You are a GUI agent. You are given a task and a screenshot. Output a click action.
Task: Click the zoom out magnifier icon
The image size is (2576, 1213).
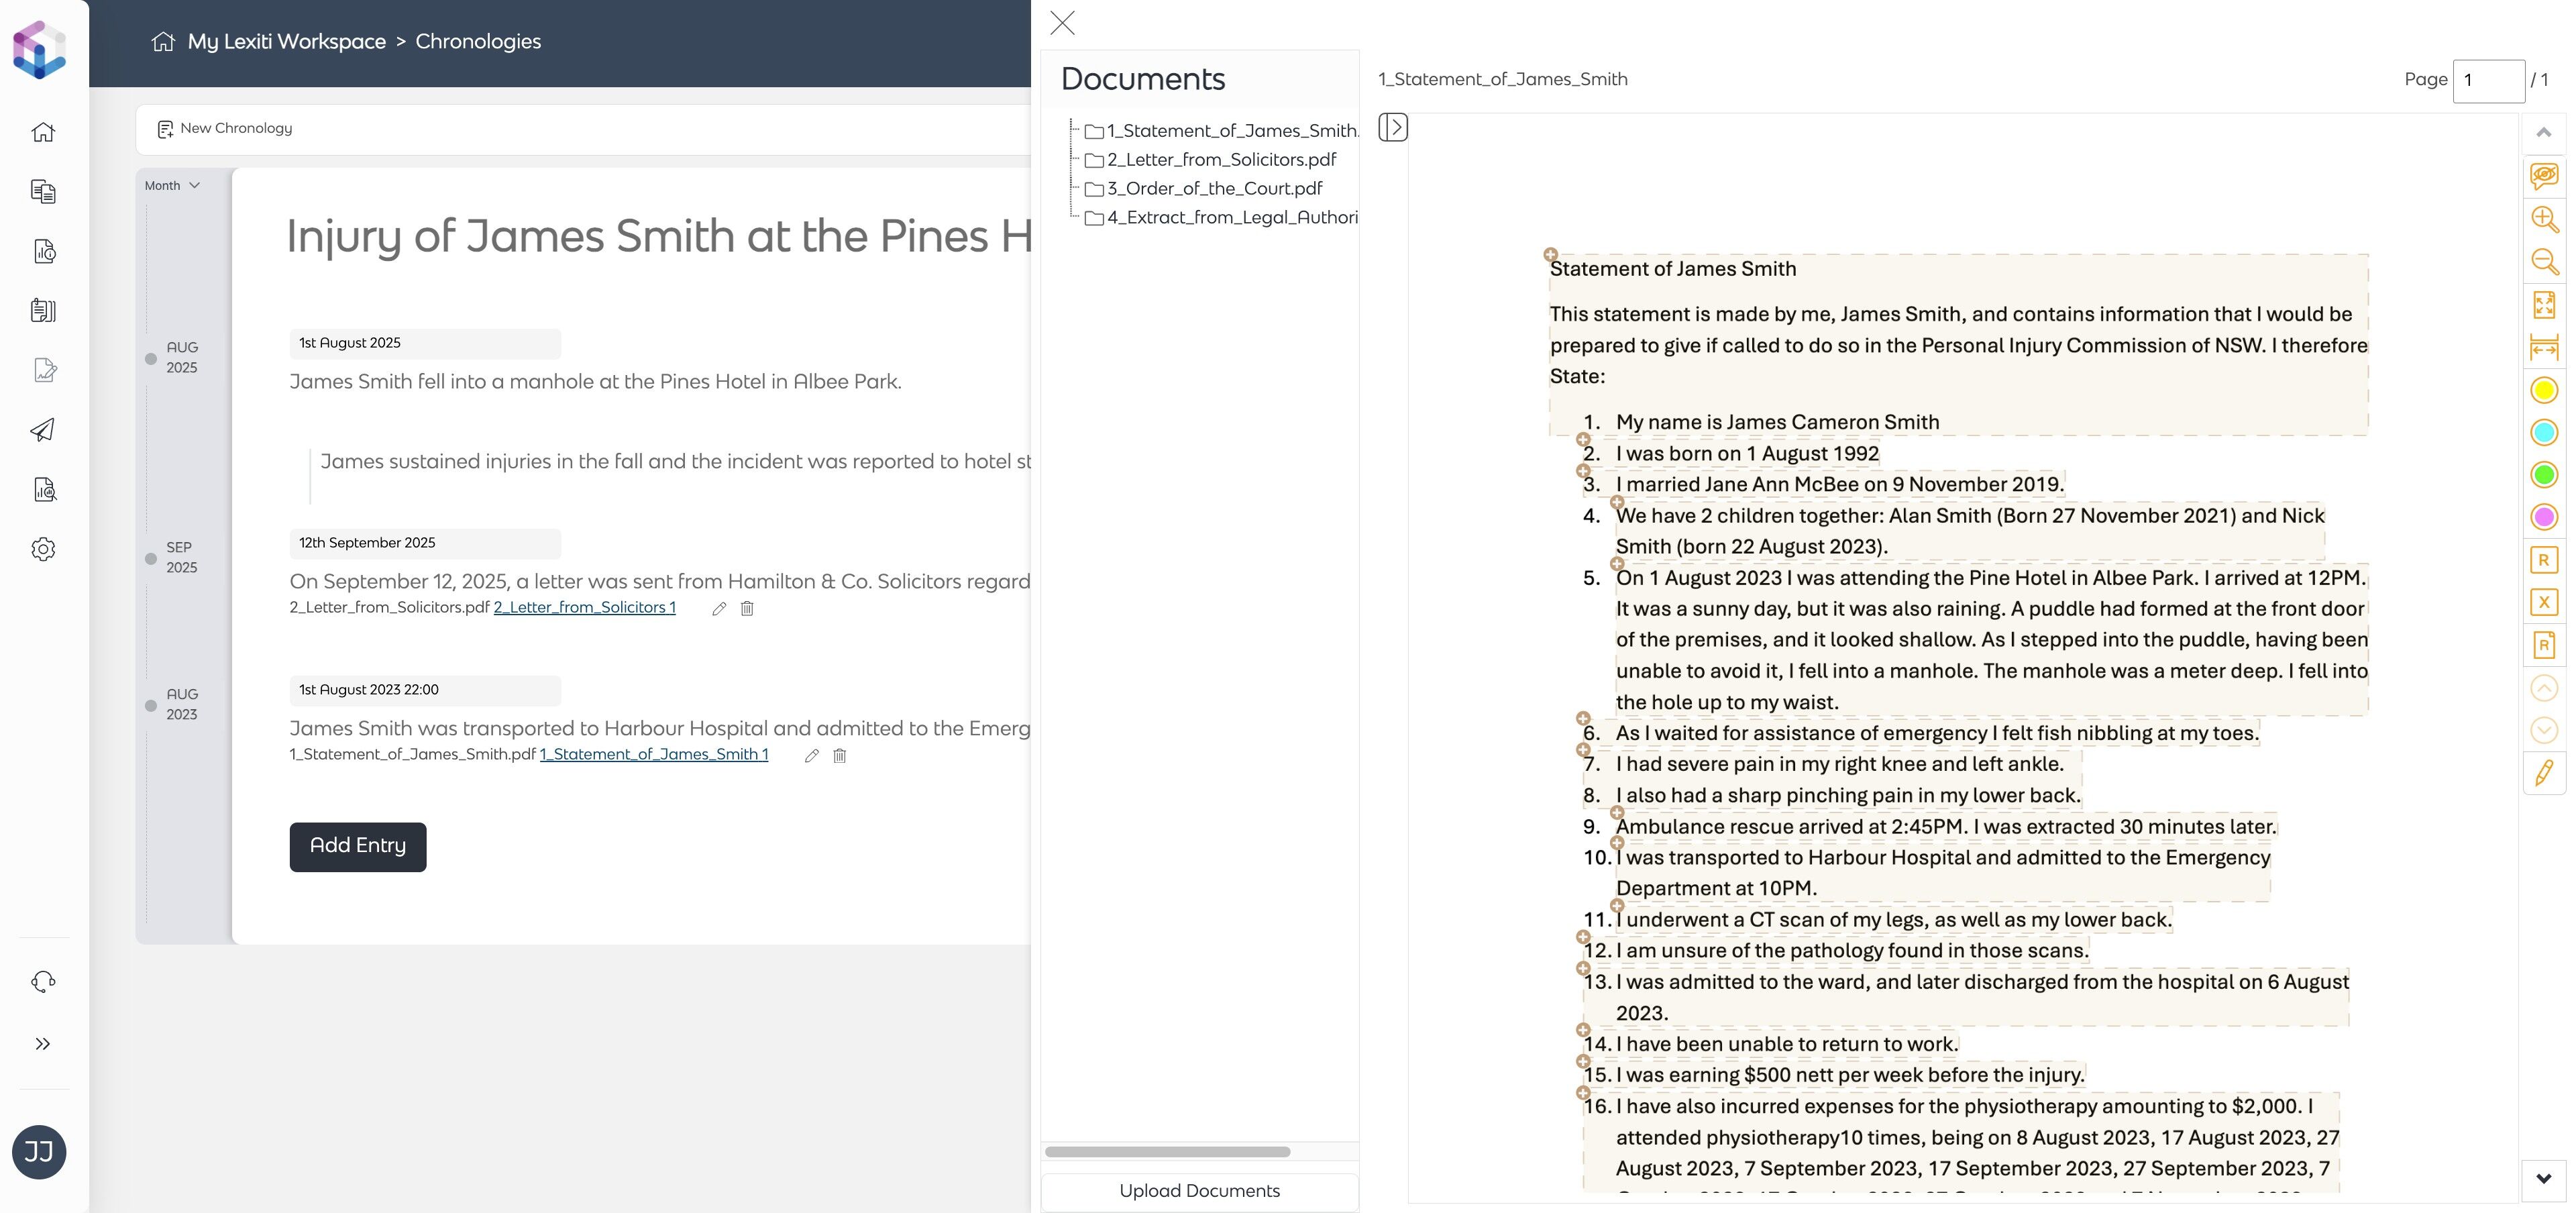point(2543,261)
